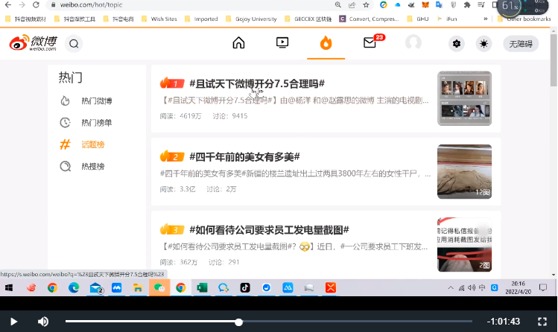558x332 pixels.
Task: Open TikTok from the Windows taskbar
Action: click(244, 287)
